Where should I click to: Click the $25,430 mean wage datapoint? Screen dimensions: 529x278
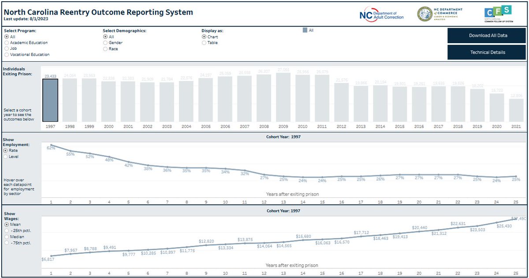coord(496,223)
